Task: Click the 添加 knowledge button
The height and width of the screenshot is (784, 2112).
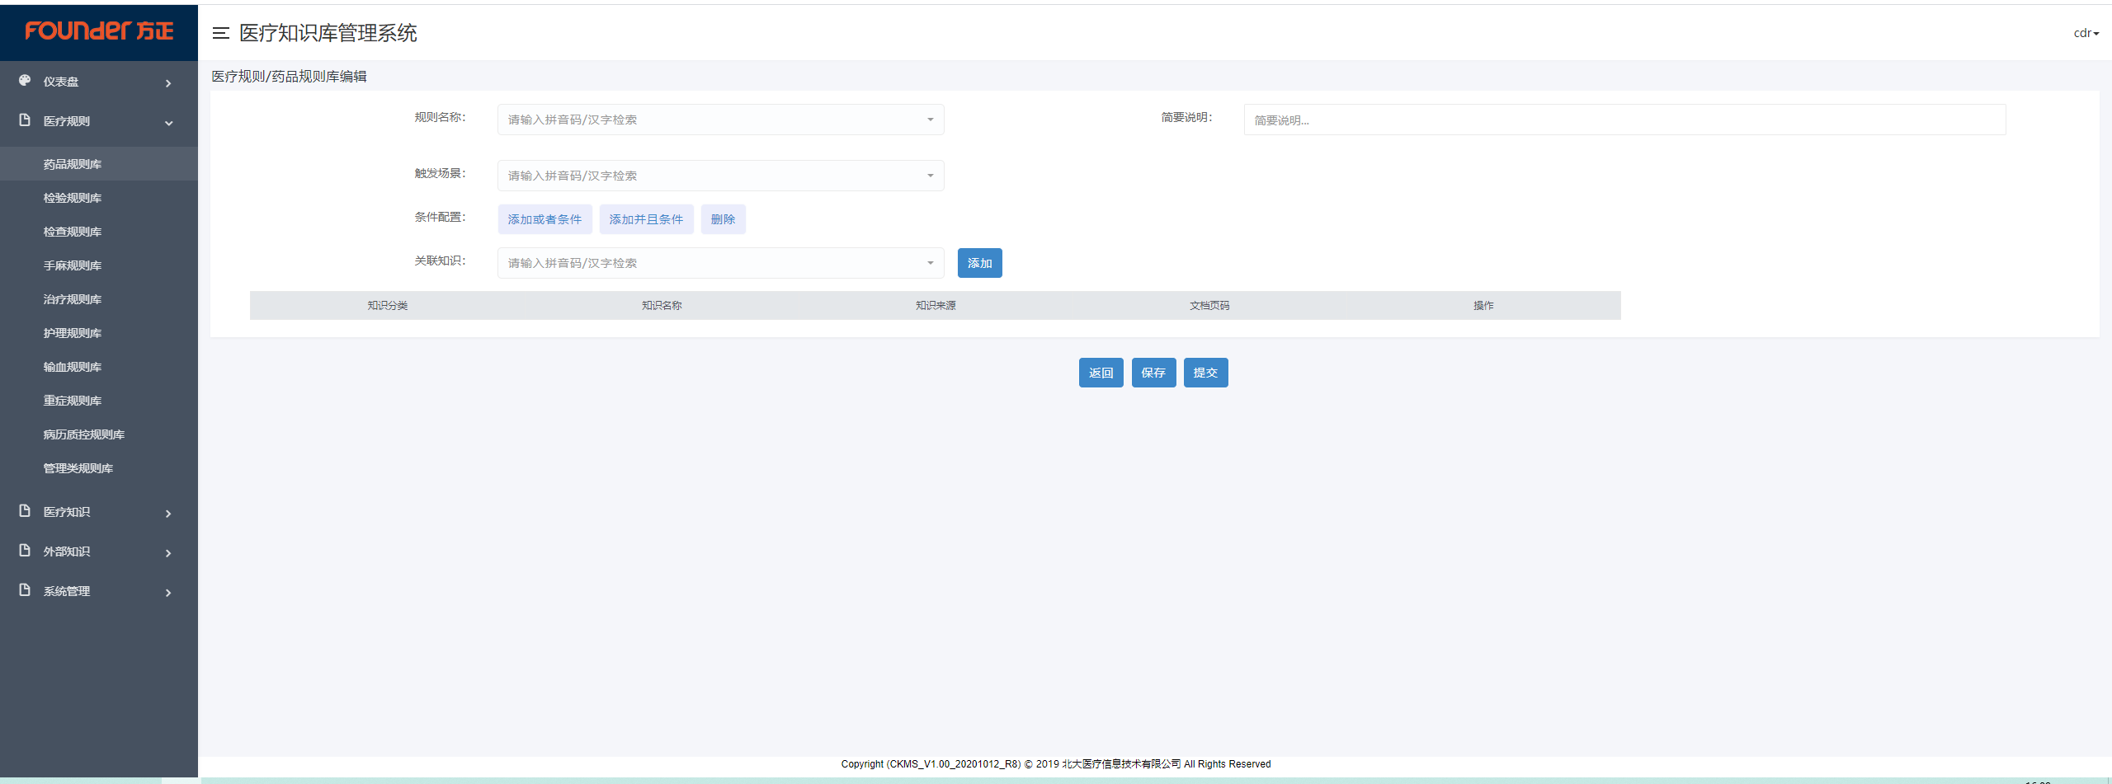Action: coord(979,263)
